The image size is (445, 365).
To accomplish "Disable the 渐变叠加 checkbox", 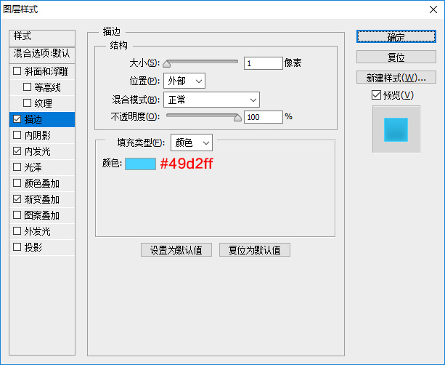I will pyautogui.click(x=17, y=199).
